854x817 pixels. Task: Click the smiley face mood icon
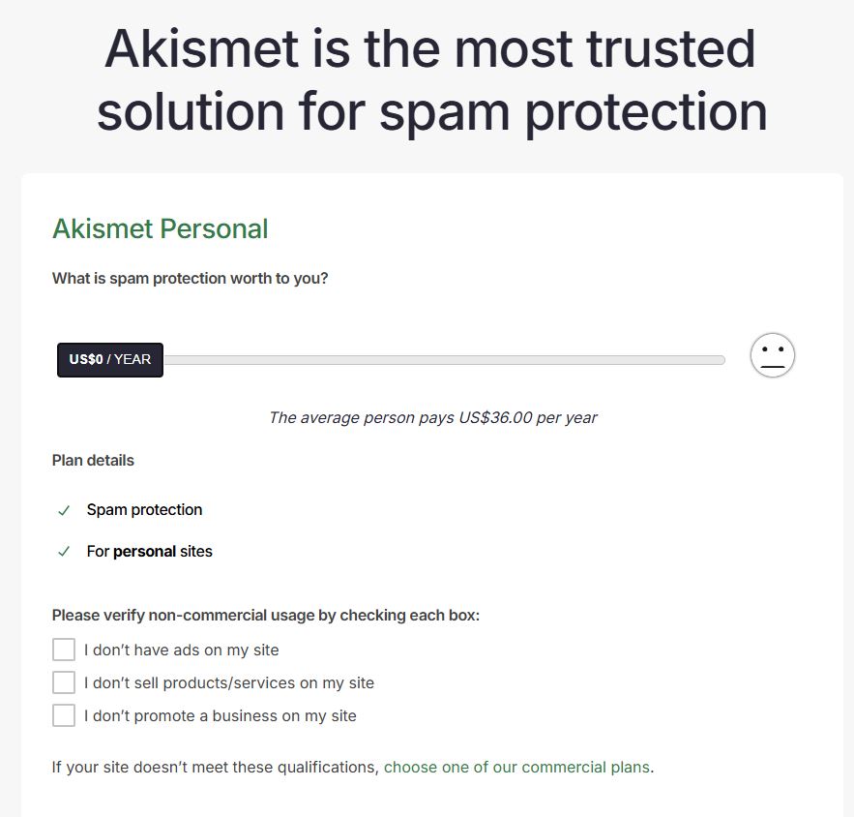click(771, 355)
